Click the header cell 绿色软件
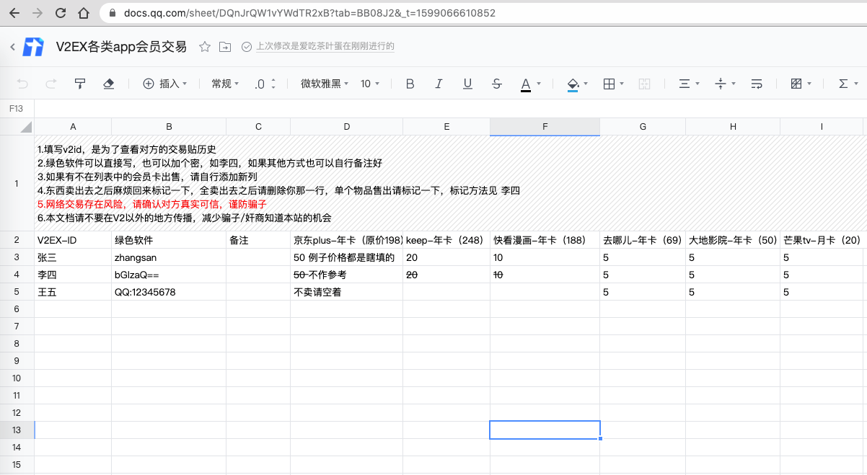 tap(169, 240)
